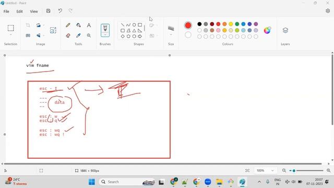Image resolution: width=334 pixels, height=188 pixels.
Task: Click the Save icon
Action: 49,11
